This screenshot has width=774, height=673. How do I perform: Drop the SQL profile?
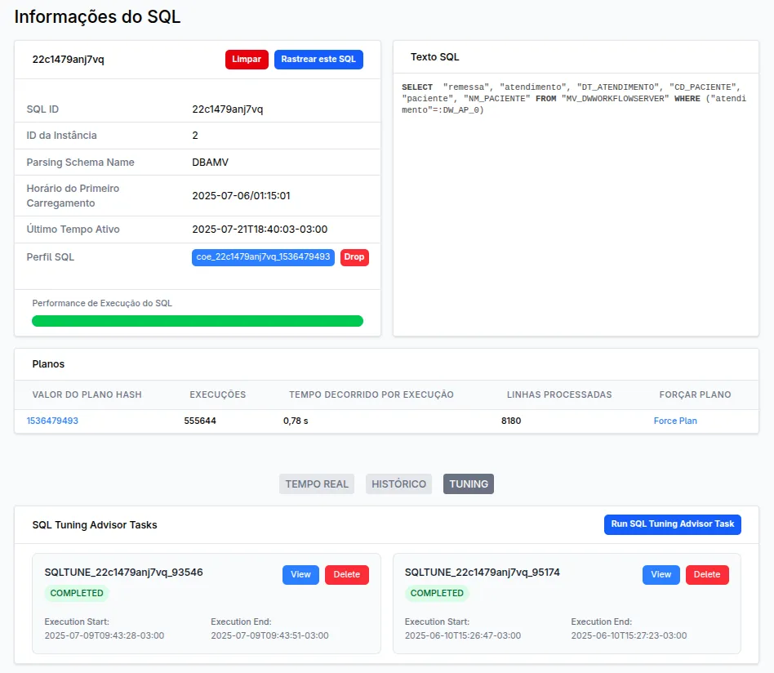click(x=354, y=256)
